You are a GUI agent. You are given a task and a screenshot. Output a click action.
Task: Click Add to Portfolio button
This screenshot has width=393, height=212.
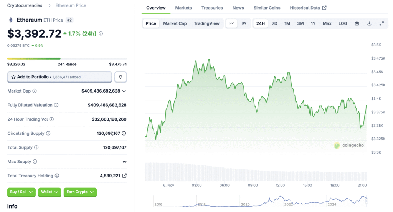pos(59,77)
